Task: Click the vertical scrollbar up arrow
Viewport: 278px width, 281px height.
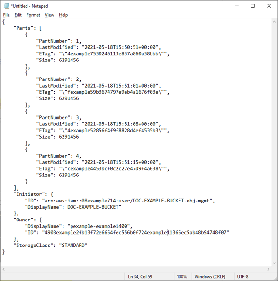Action: pos(274,22)
